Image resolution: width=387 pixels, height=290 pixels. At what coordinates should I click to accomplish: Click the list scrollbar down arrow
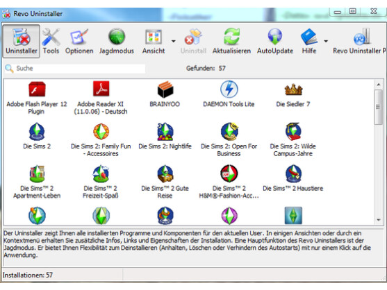coord(379,220)
